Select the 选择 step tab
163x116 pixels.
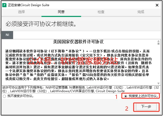point(21,12)
